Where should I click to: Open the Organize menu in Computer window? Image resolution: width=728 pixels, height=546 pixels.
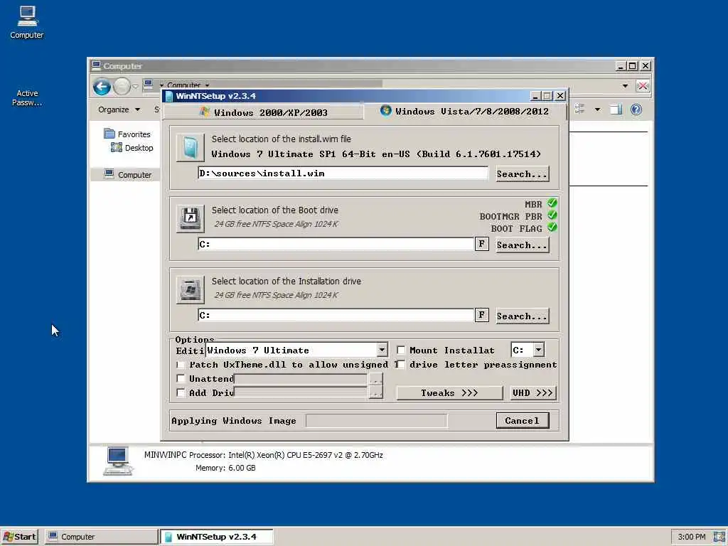click(x=119, y=109)
